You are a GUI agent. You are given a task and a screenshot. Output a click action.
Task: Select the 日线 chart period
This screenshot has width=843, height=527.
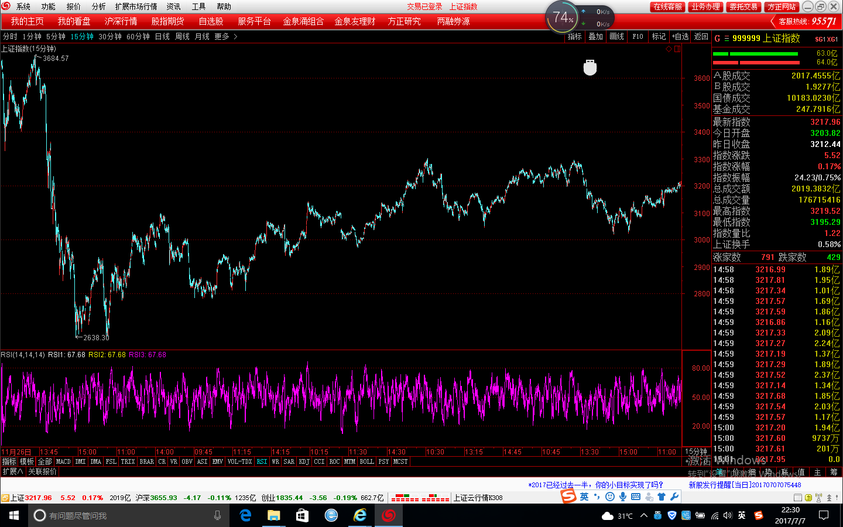[162, 36]
